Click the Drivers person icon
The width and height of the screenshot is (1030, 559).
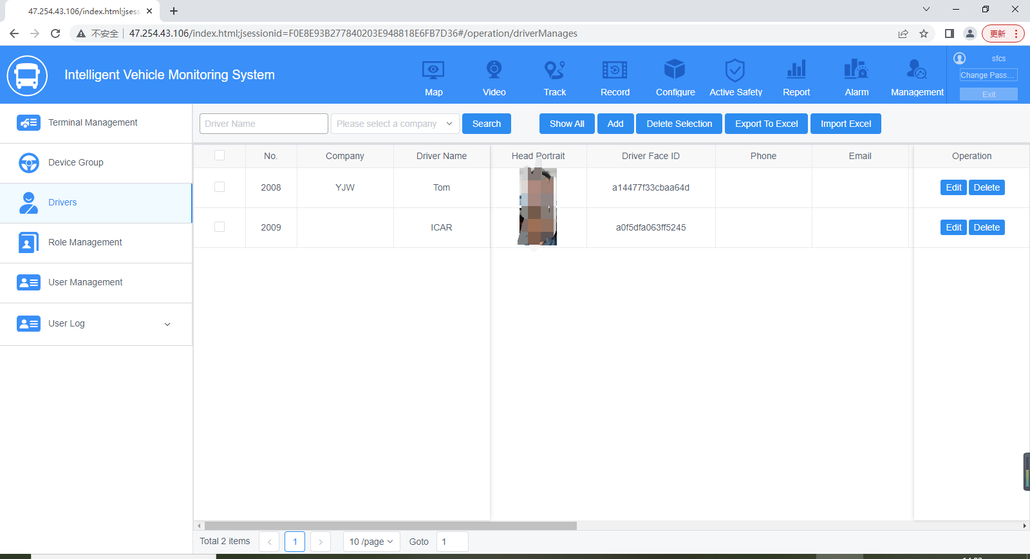click(x=29, y=203)
